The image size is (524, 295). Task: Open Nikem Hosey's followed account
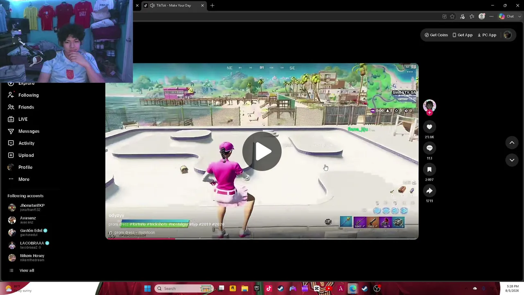coord(26,258)
